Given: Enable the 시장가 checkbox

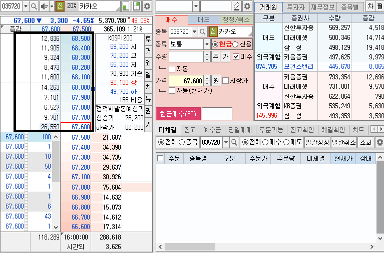Looking at the screenshot, I should (226, 80).
